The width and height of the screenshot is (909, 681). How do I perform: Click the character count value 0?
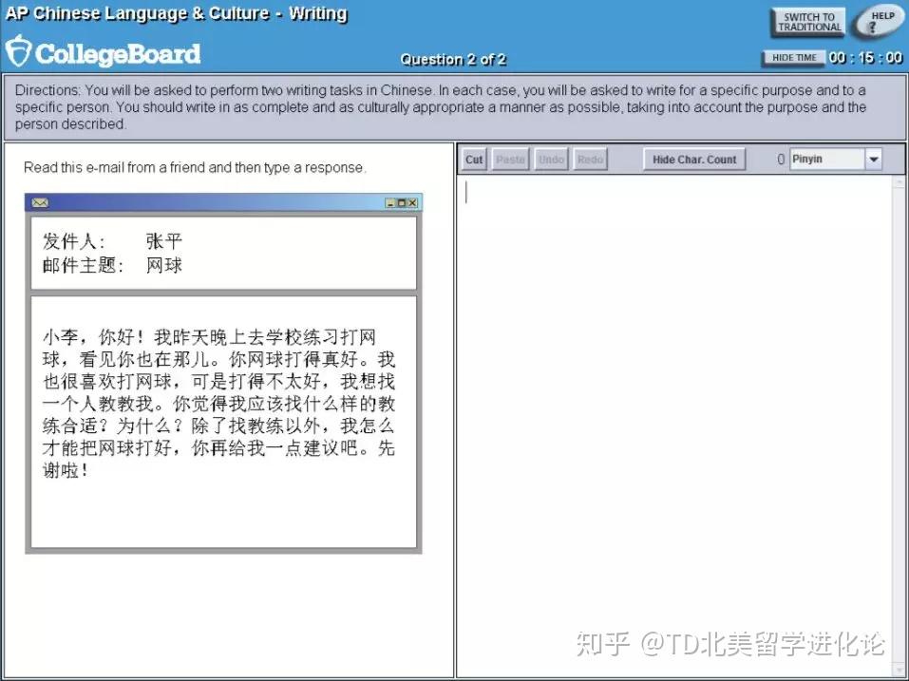(781, 159)
